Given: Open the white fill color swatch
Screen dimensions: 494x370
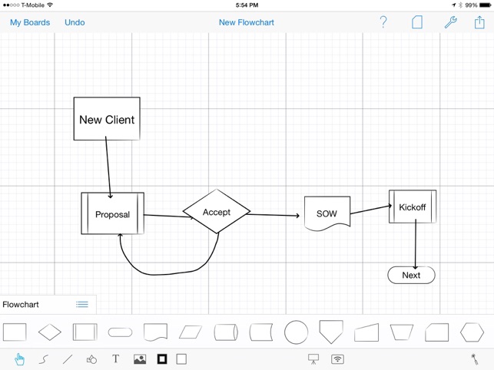Looking at the screenshot, I should (x=181, y=359).
